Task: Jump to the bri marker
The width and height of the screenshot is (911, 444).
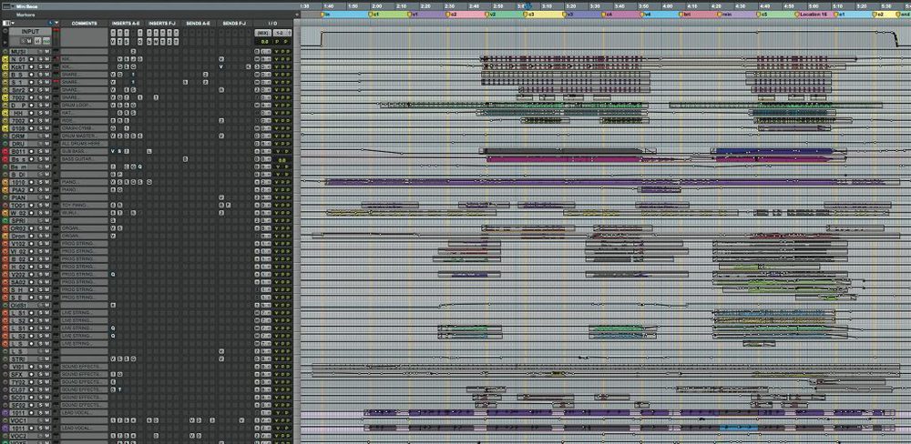Action: click(x=684, y=14)
